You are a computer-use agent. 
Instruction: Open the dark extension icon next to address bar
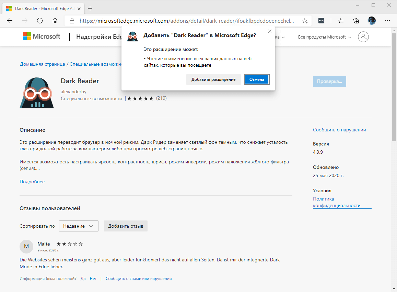pos(321,21)
